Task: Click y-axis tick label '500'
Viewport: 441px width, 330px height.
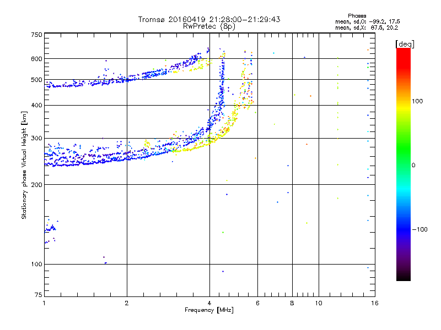Action: pos(36,80)
